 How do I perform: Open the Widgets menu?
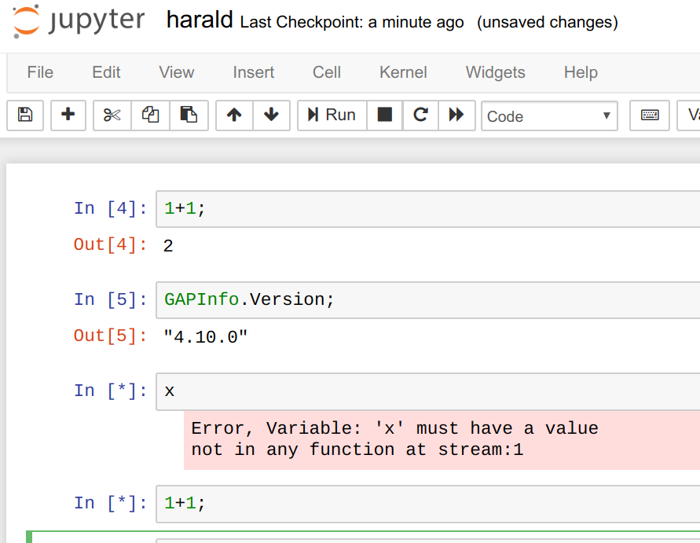495,72
